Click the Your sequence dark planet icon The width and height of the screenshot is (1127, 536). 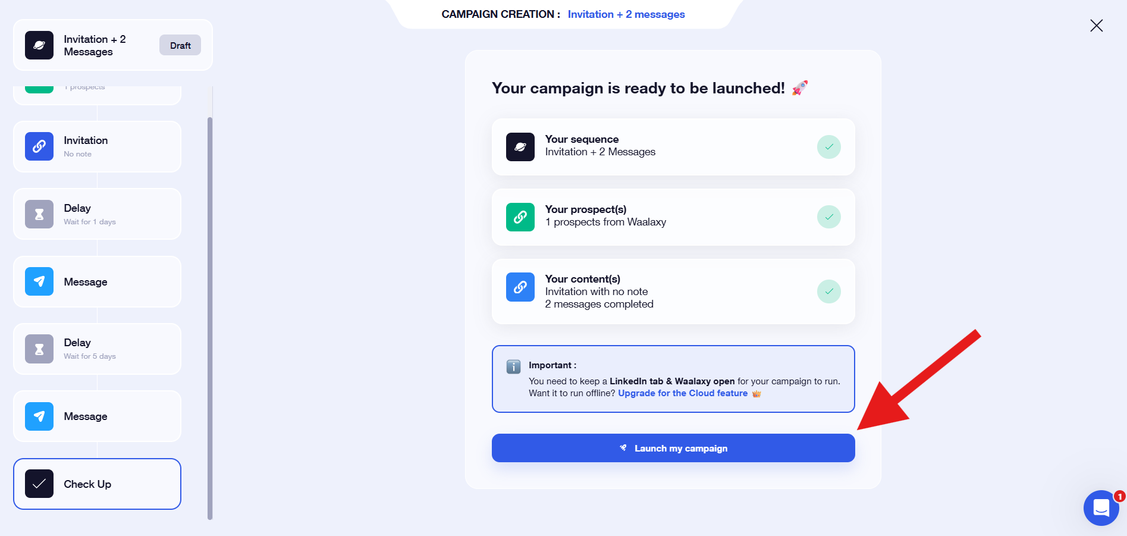click(520, 146)
